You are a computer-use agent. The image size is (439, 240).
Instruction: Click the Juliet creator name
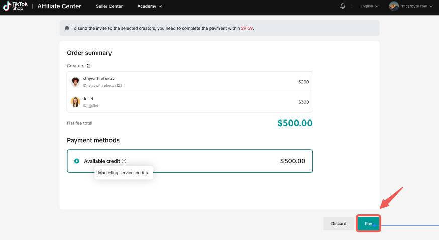[x=88, y=99]
